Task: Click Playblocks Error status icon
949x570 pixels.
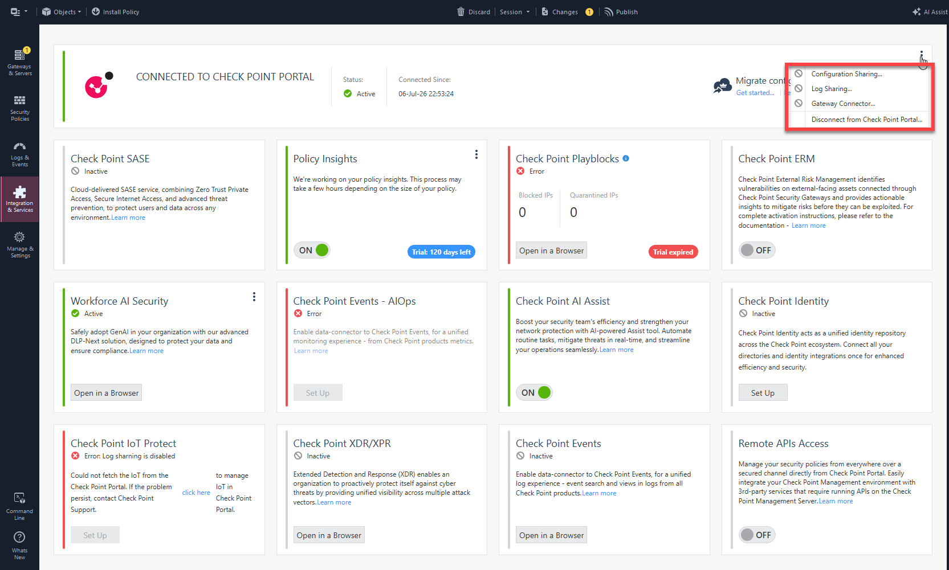Action: (x=520, y=171)
